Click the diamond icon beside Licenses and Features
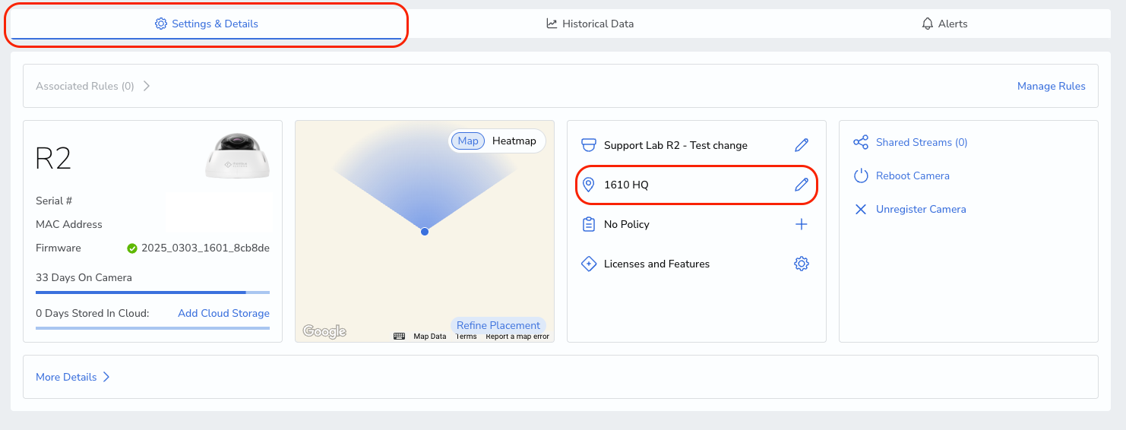The image size is (1126, 430). 588,264
